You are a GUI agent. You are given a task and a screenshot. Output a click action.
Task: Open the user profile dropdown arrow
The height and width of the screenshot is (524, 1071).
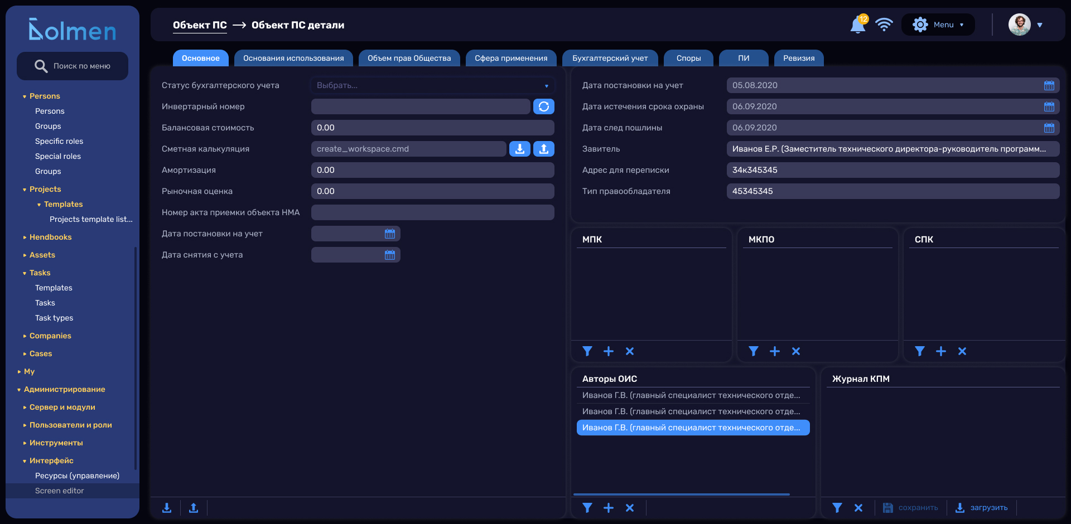(x=1040, y=25)
